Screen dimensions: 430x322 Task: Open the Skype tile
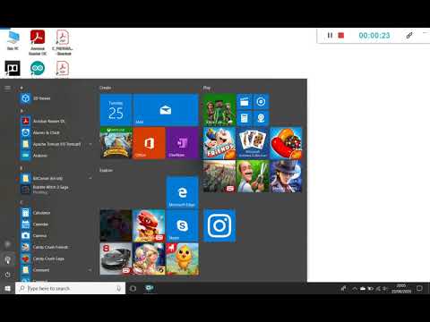click(x=182, y=225)
